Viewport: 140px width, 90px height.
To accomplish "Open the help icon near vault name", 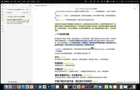I will click(28, 82).
